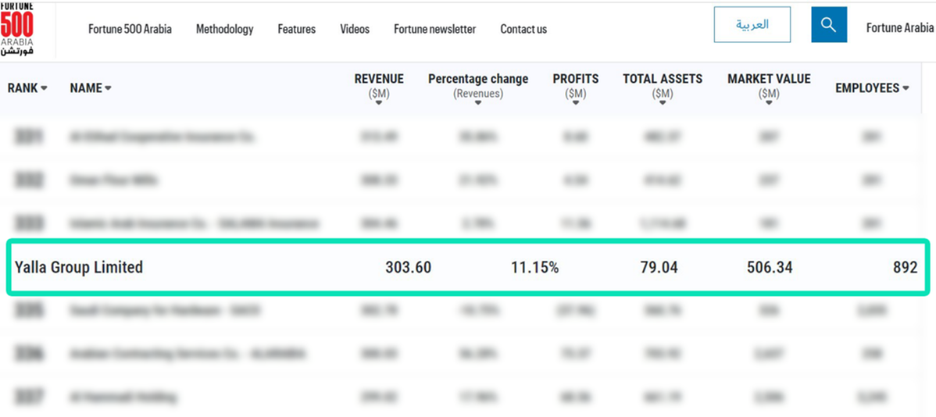Sort the table by EMPLOYEES column
936x417 pixels.
(x=872, y=88)
